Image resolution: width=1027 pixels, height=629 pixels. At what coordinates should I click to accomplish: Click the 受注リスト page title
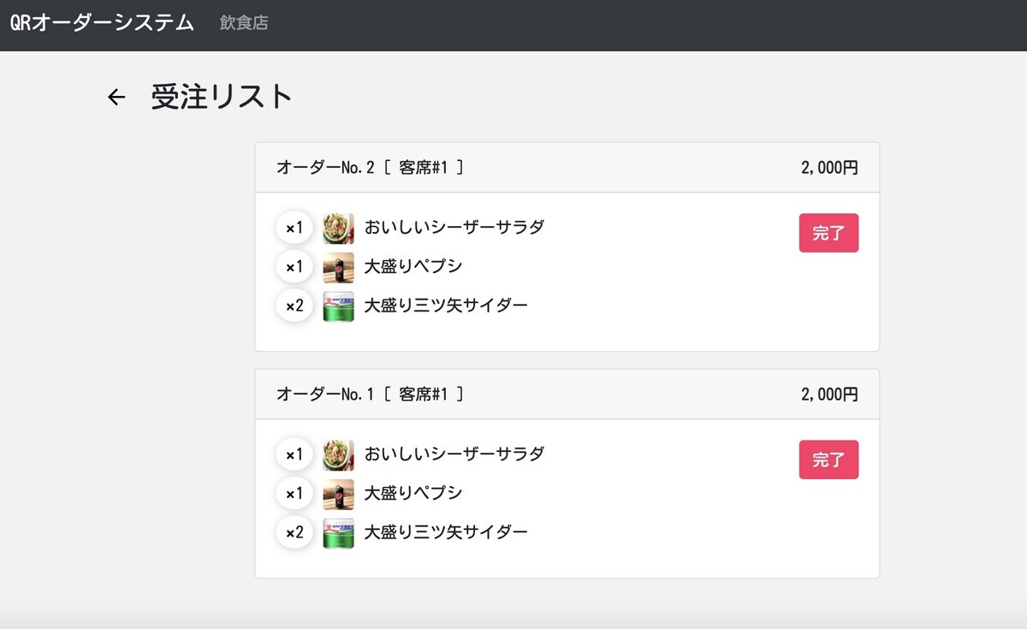click(x=221, y=97)
